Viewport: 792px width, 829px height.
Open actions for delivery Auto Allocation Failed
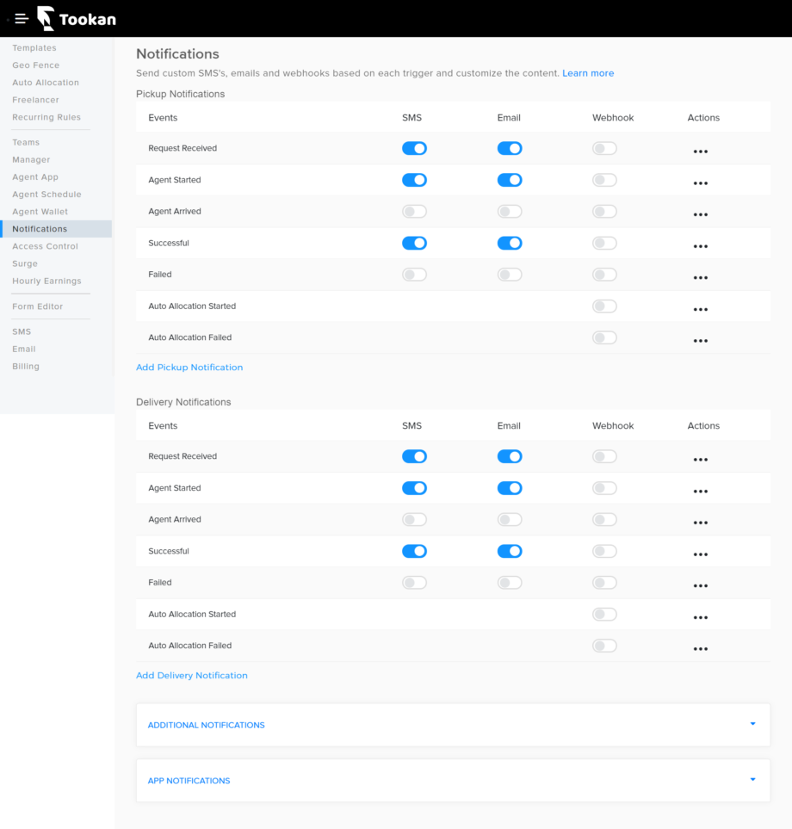click(700, 648)
